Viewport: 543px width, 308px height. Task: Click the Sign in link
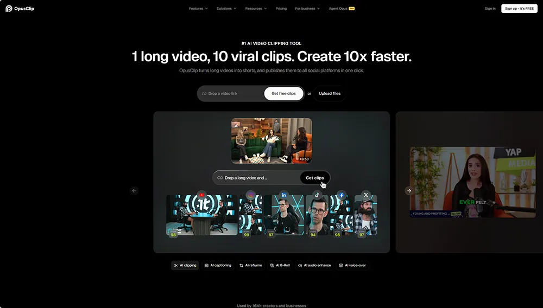[x=490, y=9]
